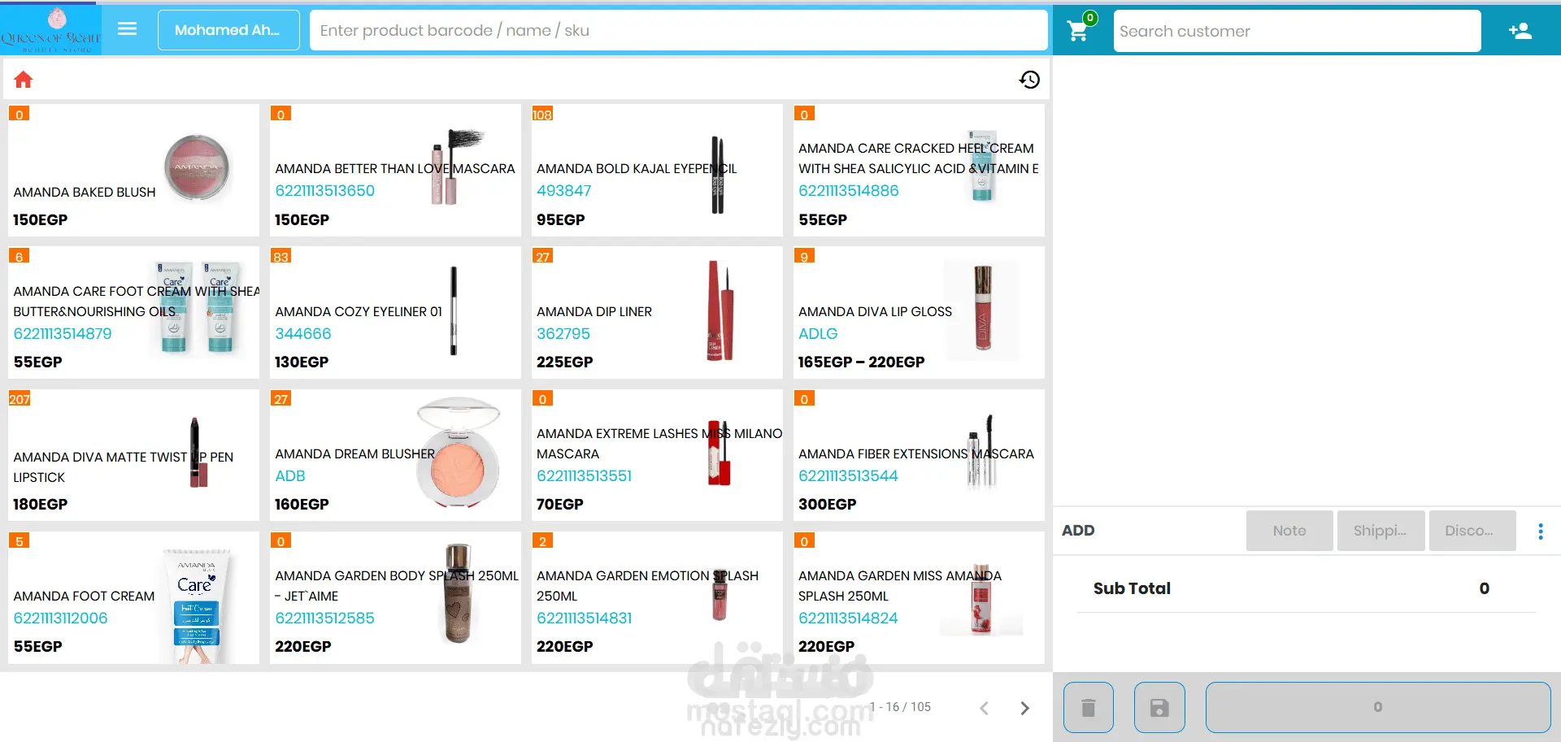Image resolution: width=1561 pixels, height=742 pixels.
Task: Click the ADD label in cart panel
Action: click(x=1078, y=531)
